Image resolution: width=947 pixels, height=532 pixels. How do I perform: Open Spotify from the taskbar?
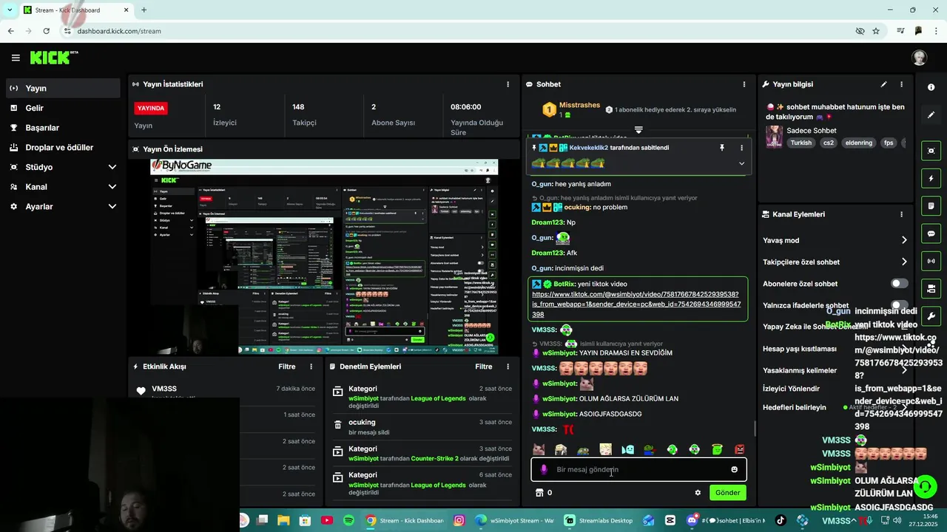pyautogui.click(x=348, y=520)
